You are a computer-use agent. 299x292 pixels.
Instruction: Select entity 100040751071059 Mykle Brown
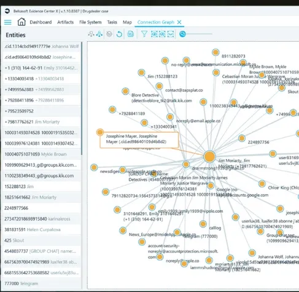coord(42,154)
